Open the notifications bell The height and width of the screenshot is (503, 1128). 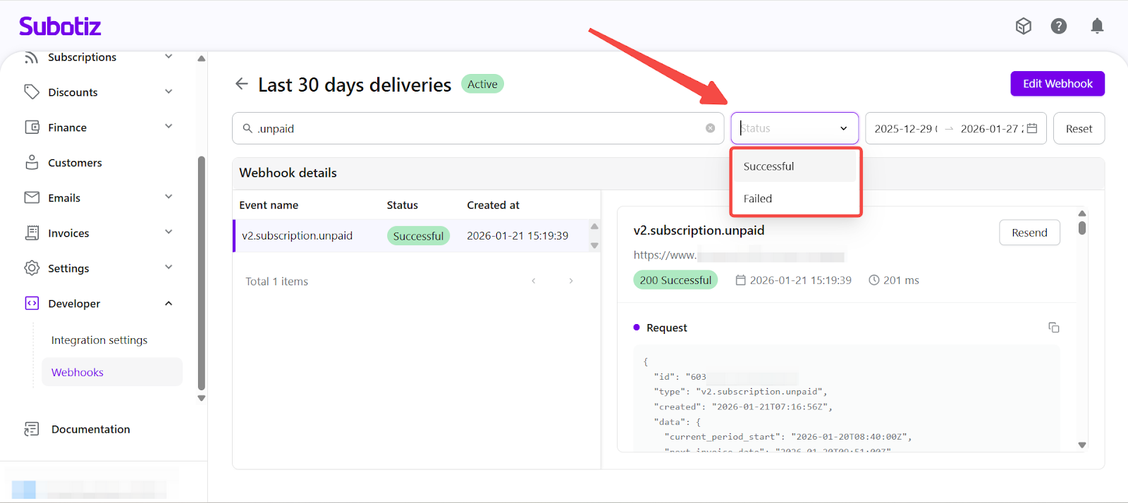1097,26
